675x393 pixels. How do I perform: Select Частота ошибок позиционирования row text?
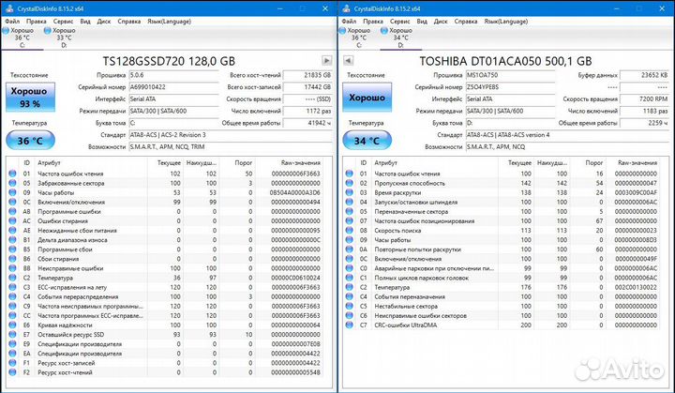click(x=425, y=221)
